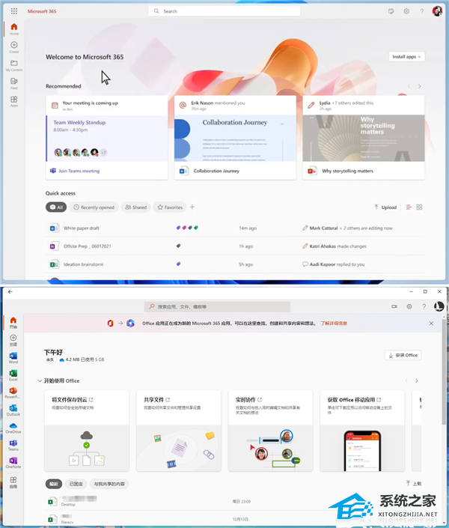Screen dimensions: 449x528
Task: Open OneDrive in Office sidebar
Action: click(x=13, y=428)
